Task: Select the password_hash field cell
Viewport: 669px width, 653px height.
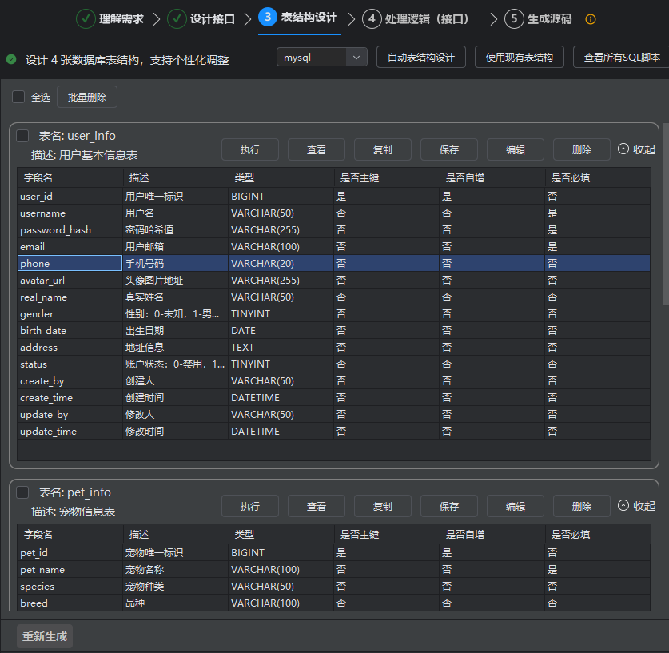Action: 70,230
